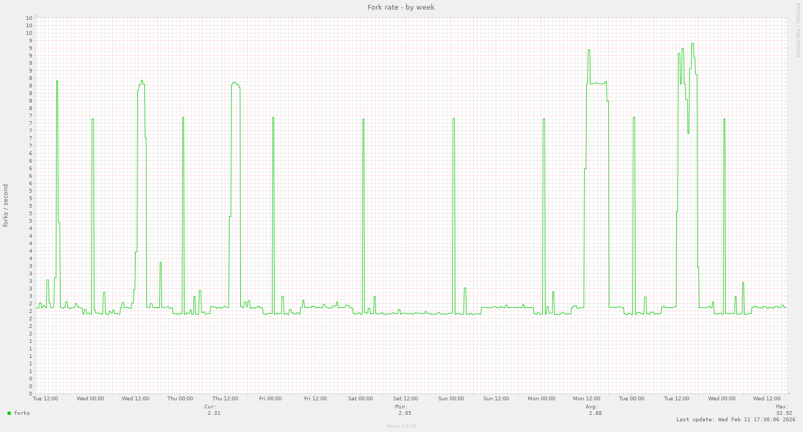Click the Sat 00:00 time axis marker
The image size is (803, 432).
360,399
